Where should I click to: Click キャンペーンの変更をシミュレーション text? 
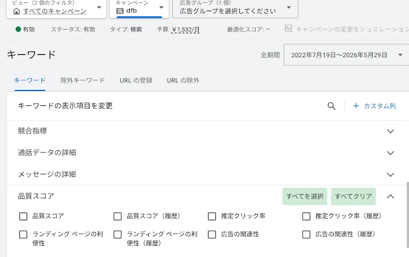coord(352,29)
